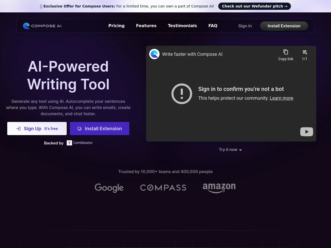The image size is (331, 248).
Task: Click the Copy link icon in video
Action: point(285,52)
